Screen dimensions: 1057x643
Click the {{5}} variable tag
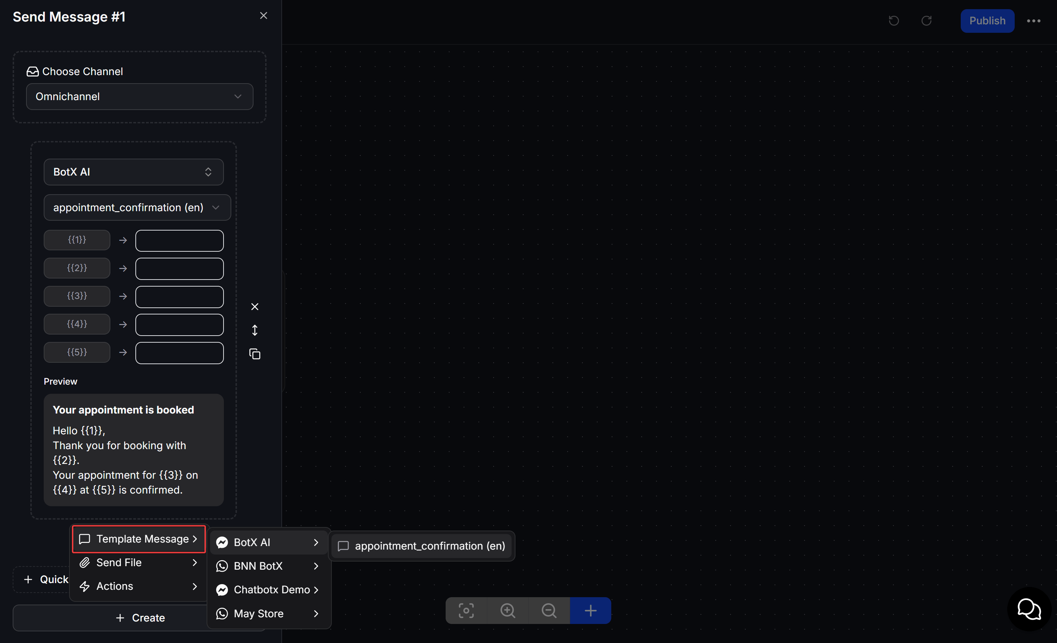pos(77,352)
